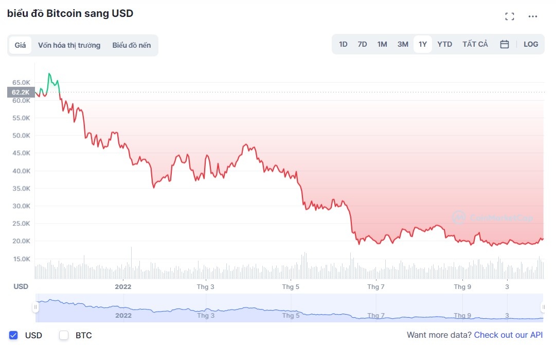Click the 62.2K price label on axis
556x347 pixels.
click(20, 92)
